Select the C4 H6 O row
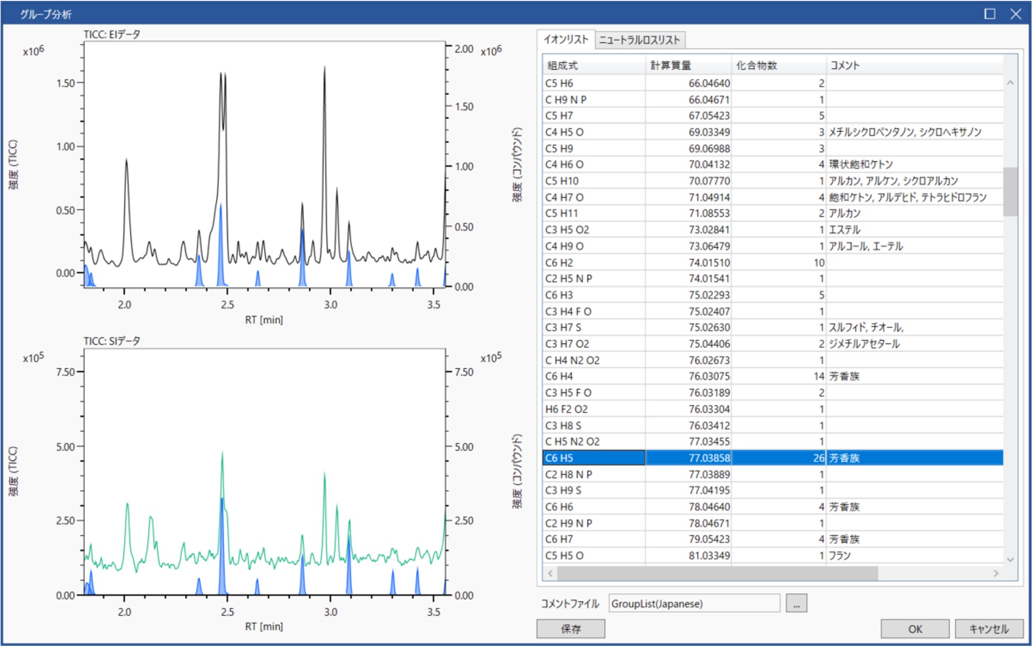This screenshot has width=1033, height=647. pos(773,165)
